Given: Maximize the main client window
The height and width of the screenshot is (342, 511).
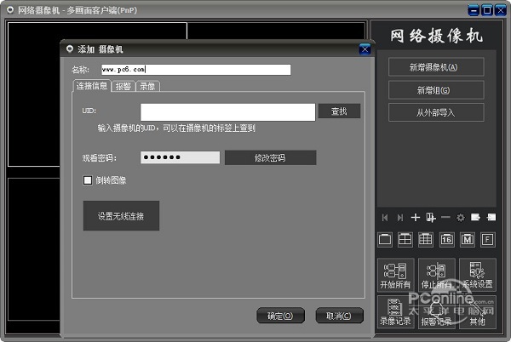Looking at the screenshot, I should click(x=487, y=10).
